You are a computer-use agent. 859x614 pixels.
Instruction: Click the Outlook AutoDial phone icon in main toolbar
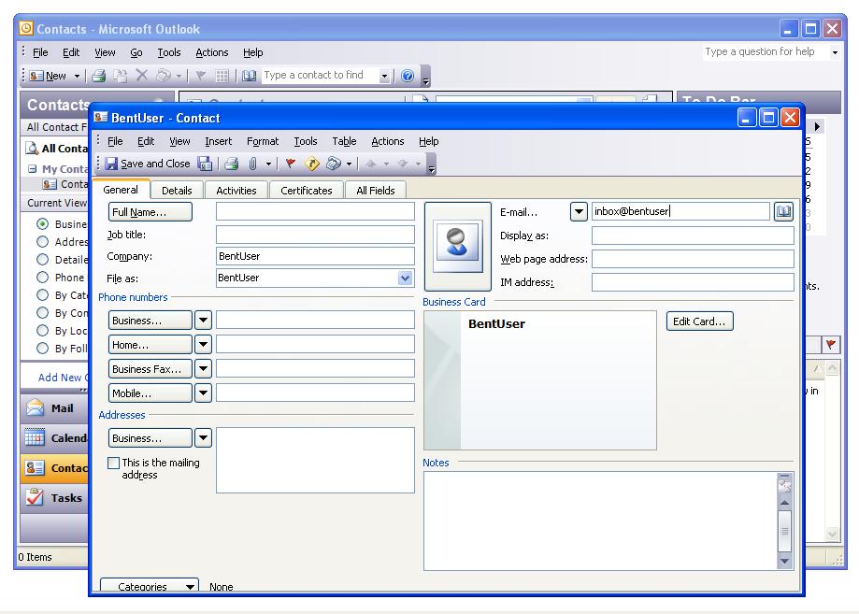164,76
